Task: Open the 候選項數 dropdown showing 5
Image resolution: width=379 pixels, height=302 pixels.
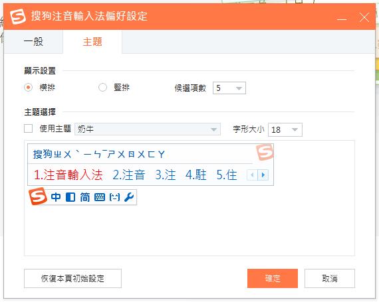Action: [x=229, y=88]
